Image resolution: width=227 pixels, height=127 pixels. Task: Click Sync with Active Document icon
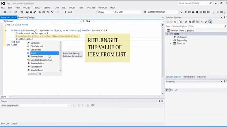(x=186, y=22)
